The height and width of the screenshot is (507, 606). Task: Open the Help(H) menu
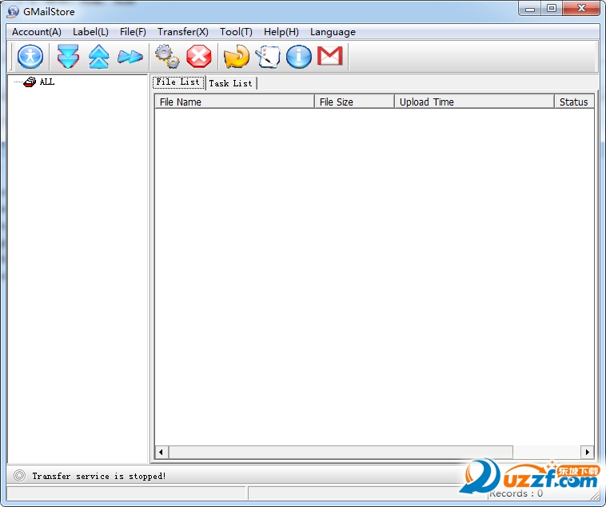[281, 32]
